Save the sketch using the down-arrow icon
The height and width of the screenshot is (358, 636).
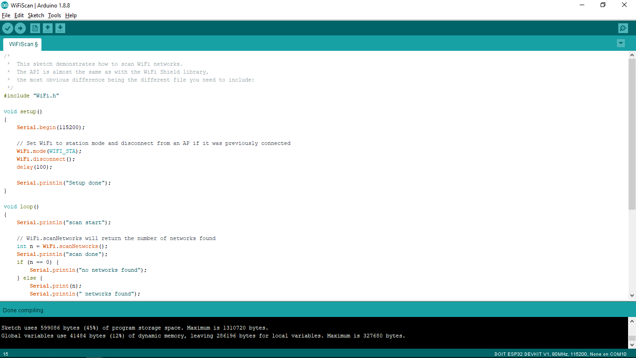point(60,28)
